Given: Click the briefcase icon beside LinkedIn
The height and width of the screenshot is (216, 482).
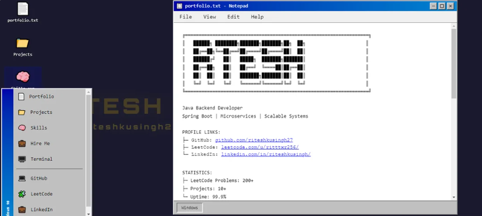Looking at the screenshot, I should click(x=22, y=210).
